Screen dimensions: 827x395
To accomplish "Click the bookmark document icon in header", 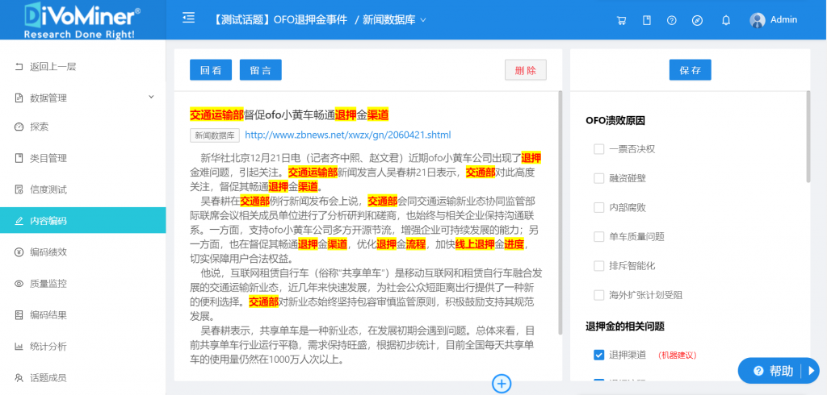I will 647,20.
